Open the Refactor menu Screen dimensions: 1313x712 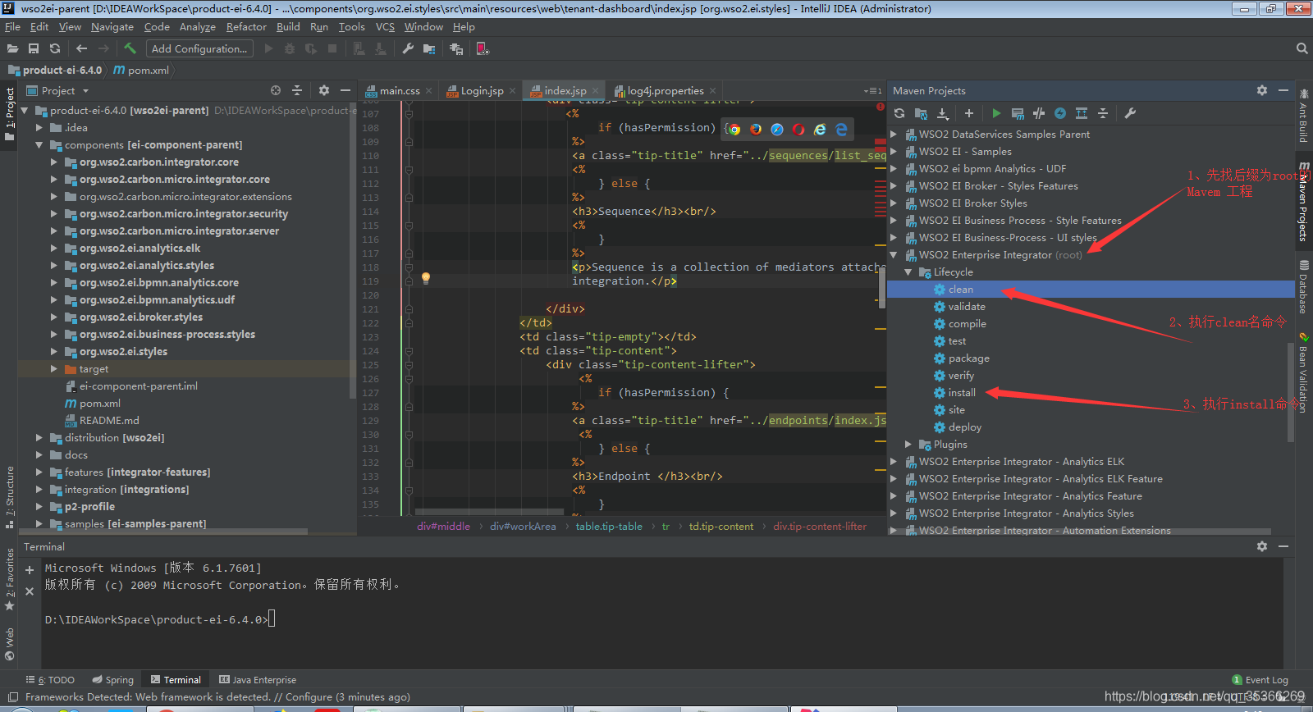click(x=246, y=27)
